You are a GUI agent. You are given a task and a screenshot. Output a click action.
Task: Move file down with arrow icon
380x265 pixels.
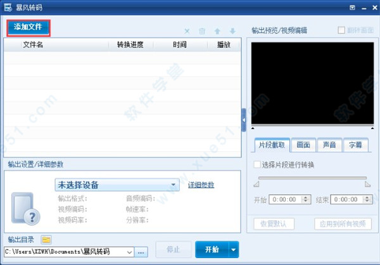point(232,31)
